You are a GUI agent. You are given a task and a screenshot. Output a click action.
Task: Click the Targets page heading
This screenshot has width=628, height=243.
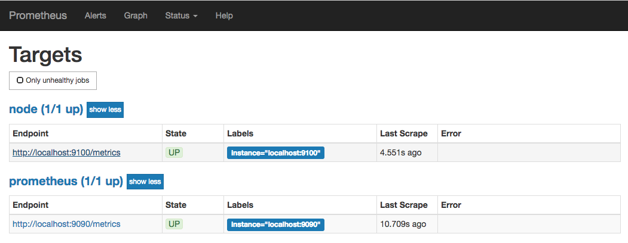(45, 55)
